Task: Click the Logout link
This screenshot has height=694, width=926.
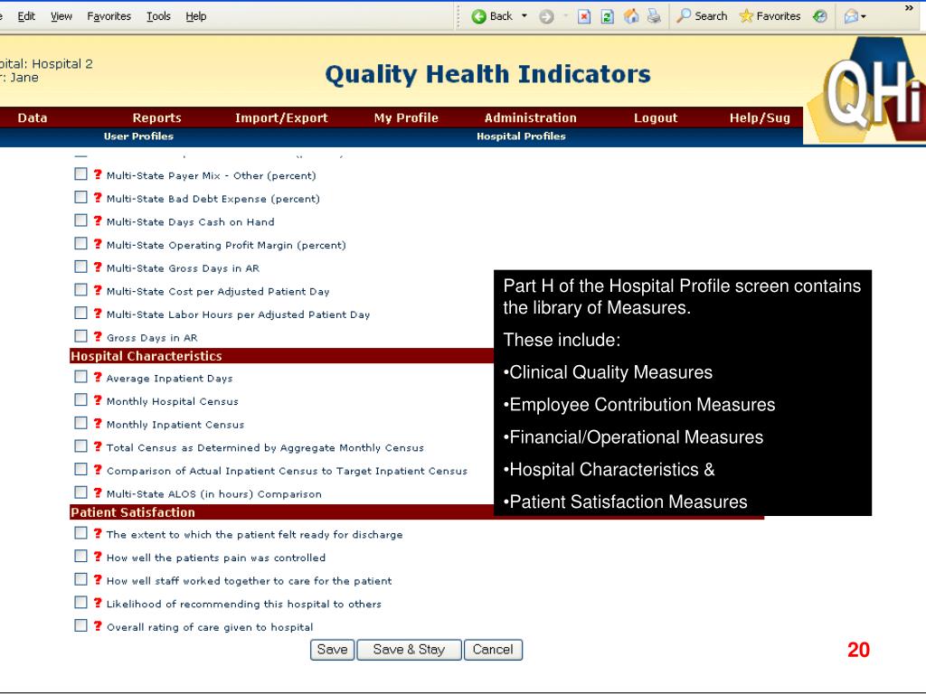Action: pyautogui.click(x=656, y=118)
